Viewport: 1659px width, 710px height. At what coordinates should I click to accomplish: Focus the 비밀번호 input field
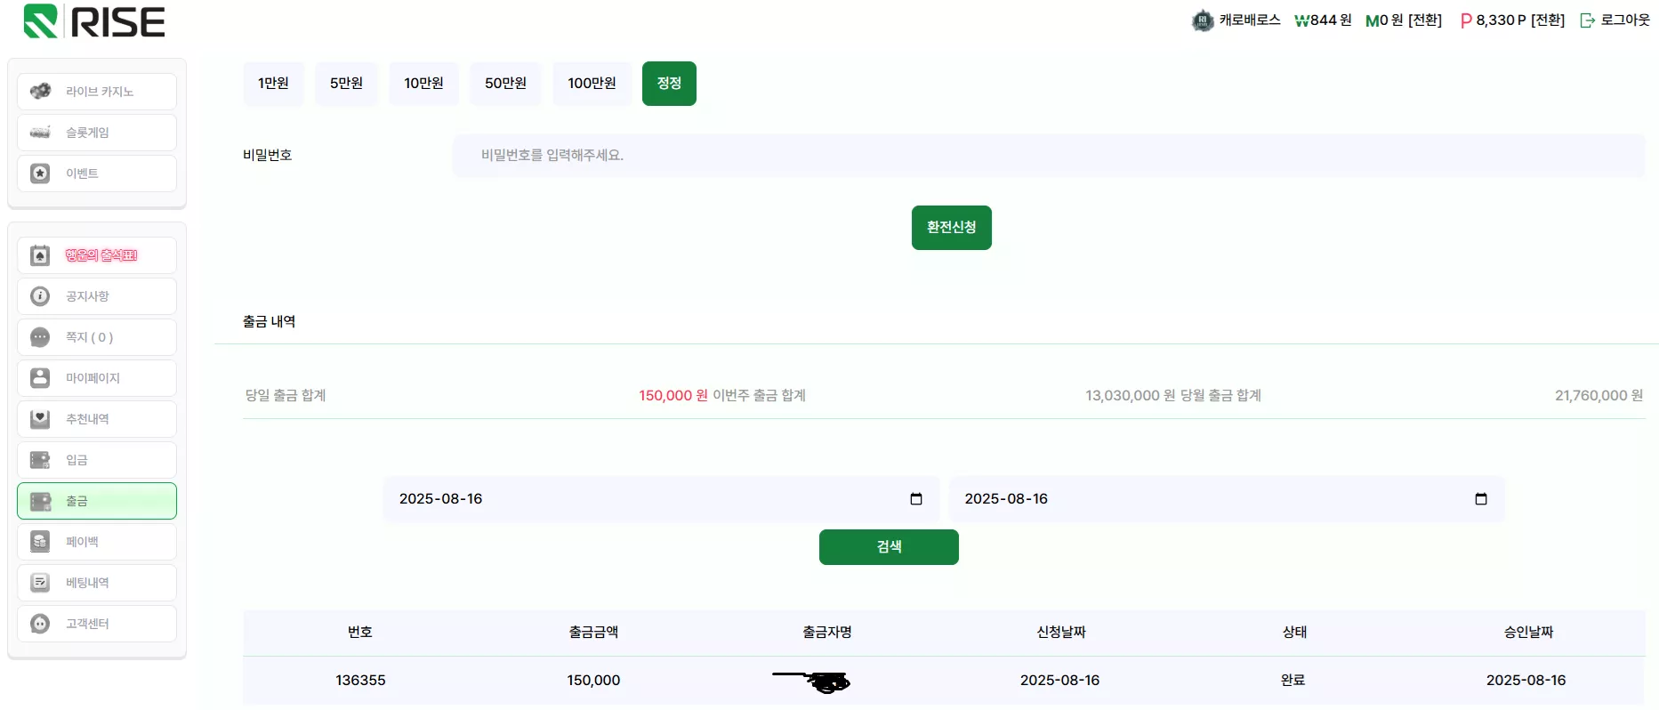point(1049,156)
